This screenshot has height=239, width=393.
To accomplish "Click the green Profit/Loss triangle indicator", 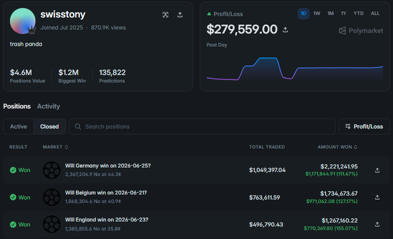I will tap(209, 14).
